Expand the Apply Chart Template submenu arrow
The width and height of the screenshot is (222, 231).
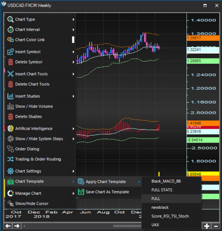click(x=139, y=182)
